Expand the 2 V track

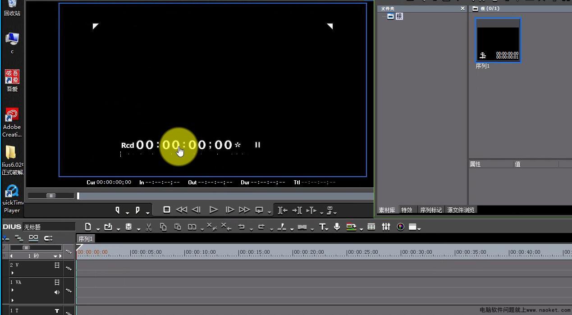click(x=13, y=273)
